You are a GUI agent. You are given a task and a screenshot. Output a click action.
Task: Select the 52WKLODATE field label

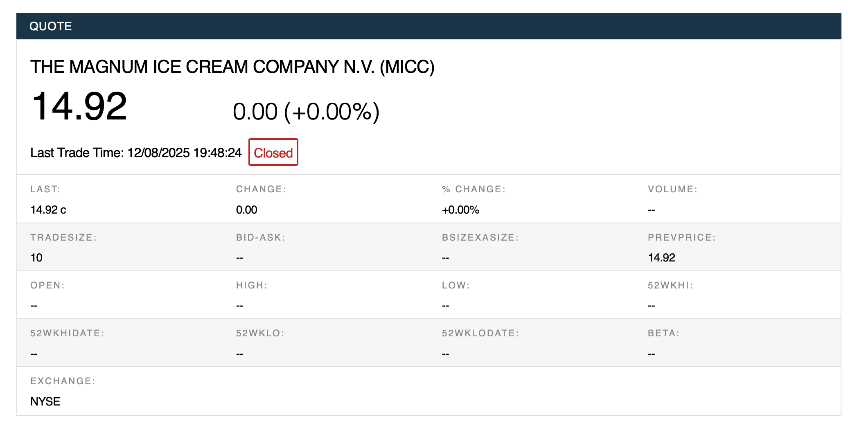pyautogui.click(x=480, y=333)
